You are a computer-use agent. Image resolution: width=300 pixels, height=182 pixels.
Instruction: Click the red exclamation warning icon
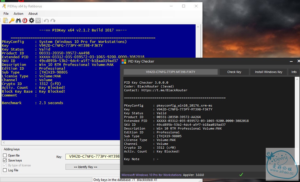point(25,20)
